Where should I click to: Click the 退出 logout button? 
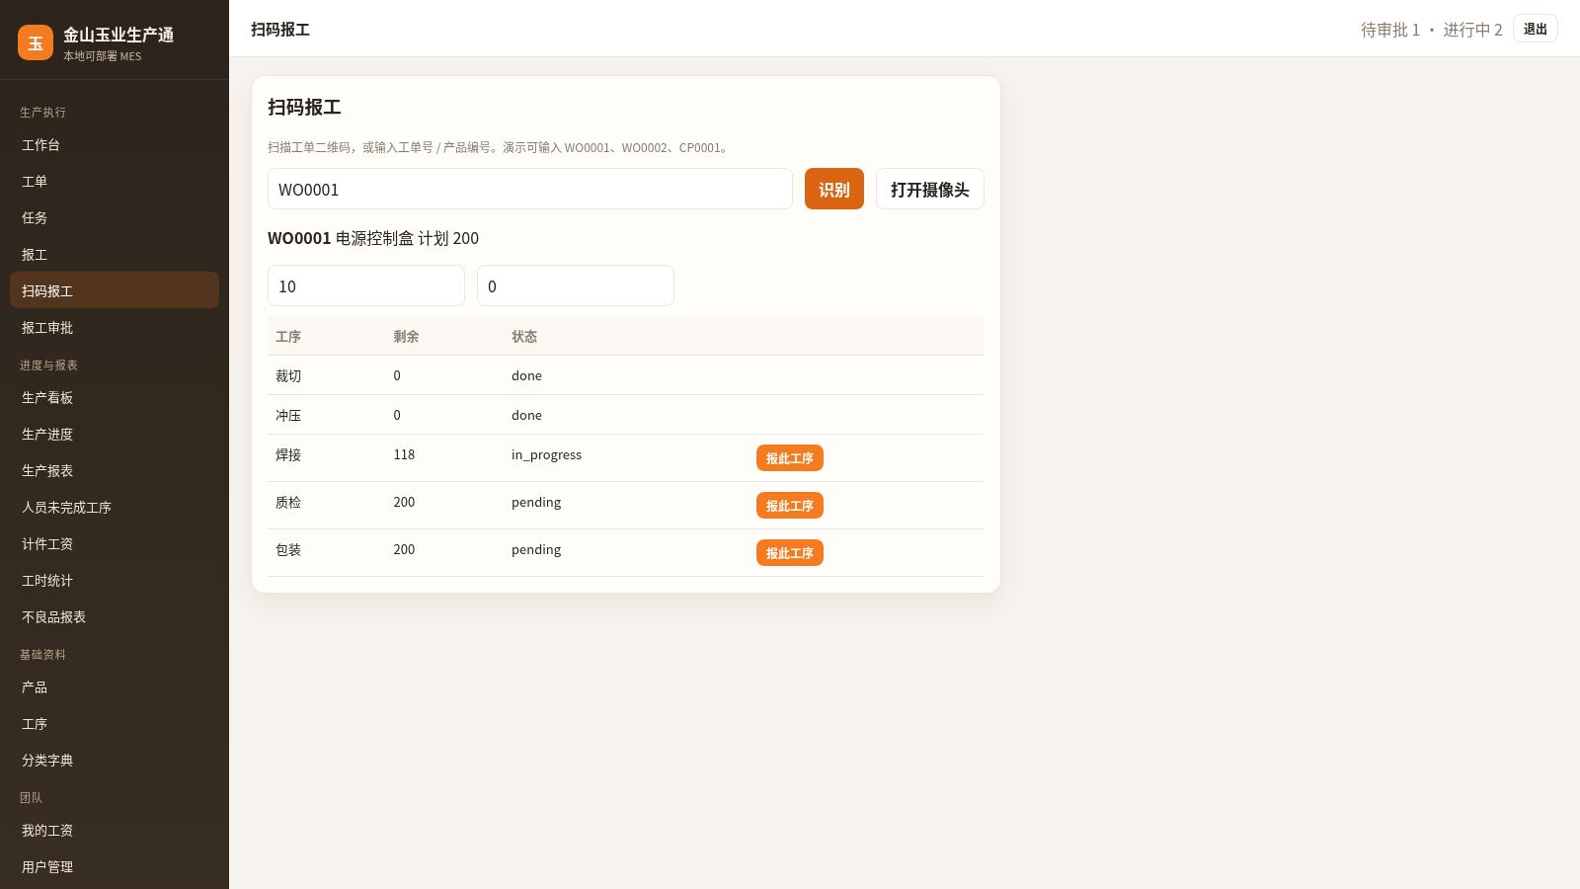(1535, 29)
